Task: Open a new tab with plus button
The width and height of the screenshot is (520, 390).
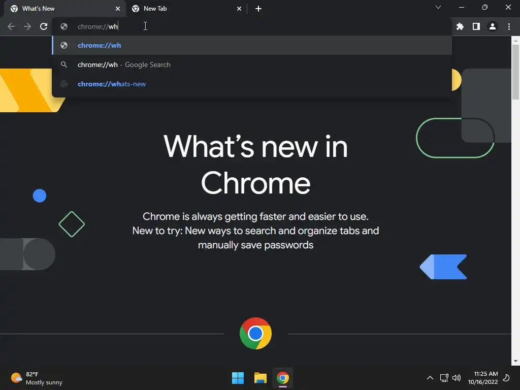Action: pos(258,9)
